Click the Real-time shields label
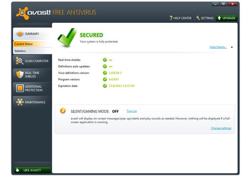 tap(69, 60)
